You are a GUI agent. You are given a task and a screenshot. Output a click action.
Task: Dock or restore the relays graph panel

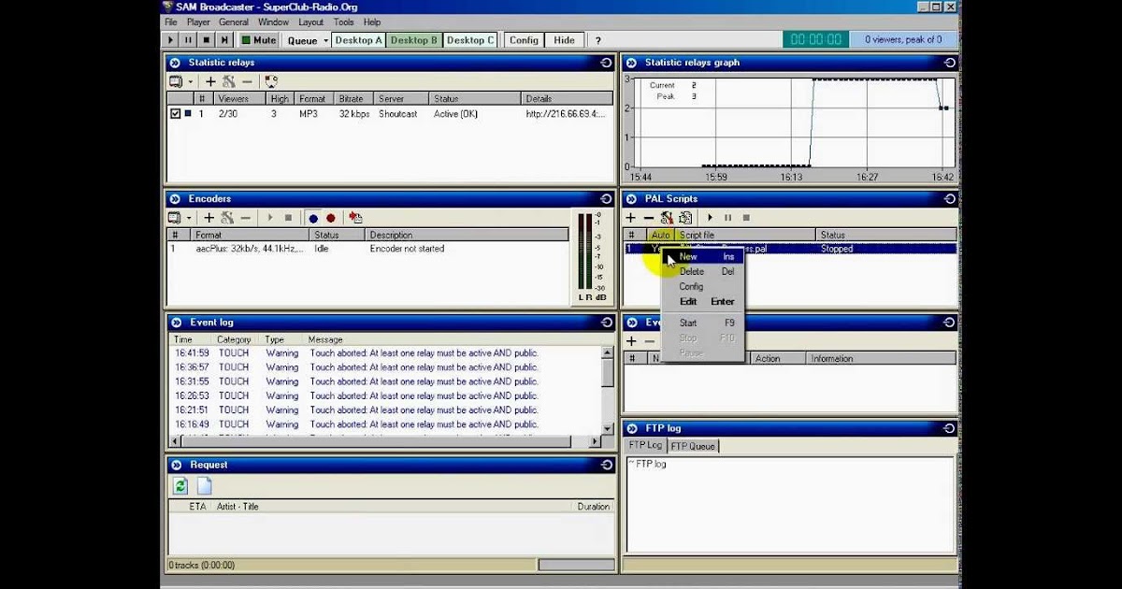point(949,63)
